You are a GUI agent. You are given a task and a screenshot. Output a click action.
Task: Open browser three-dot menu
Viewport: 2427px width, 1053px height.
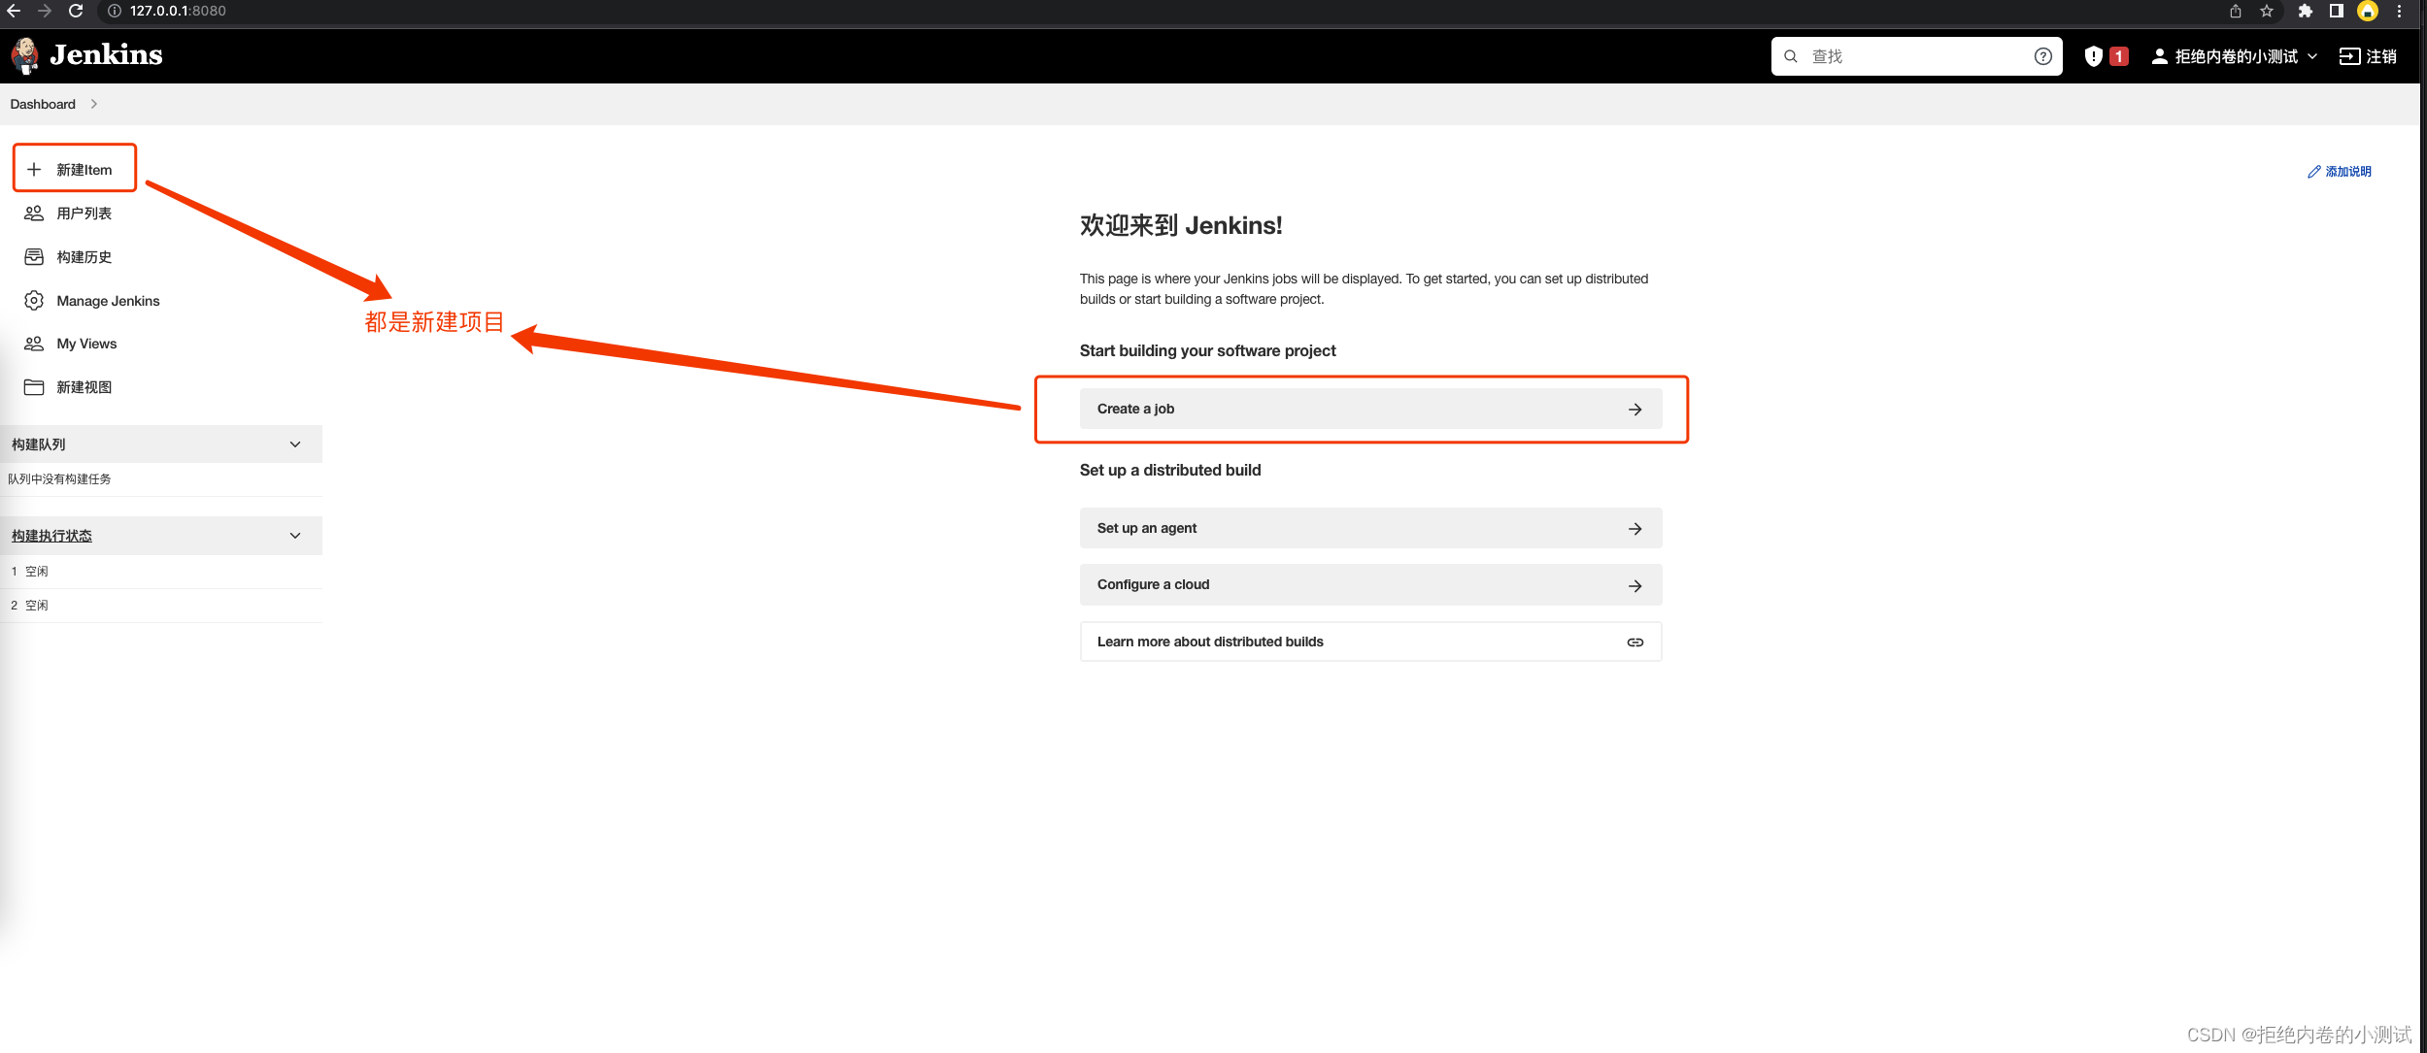pyautogui.click(x=2400, y=11)
